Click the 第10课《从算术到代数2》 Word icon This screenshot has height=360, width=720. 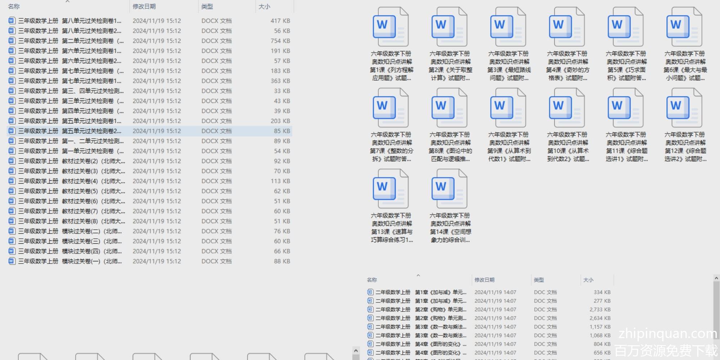click(x=567, y=108)
